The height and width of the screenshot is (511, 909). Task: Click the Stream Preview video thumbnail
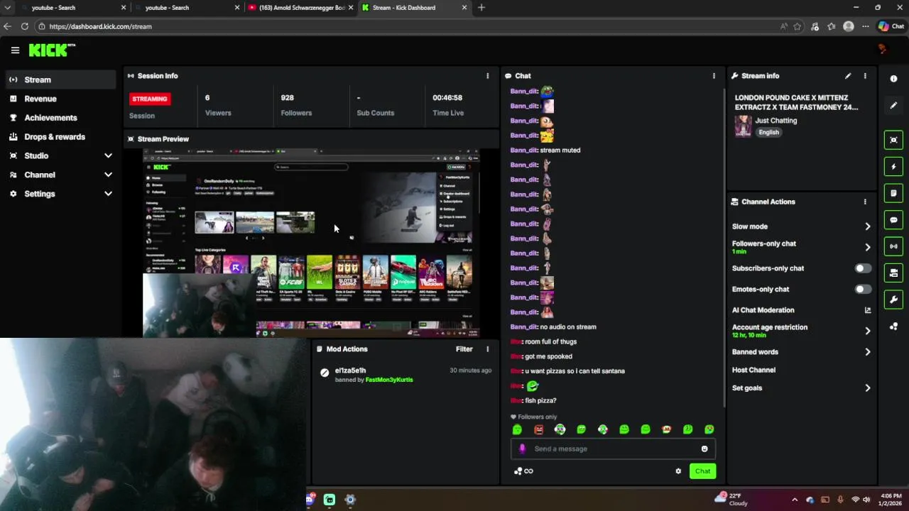(x=311, y=243)
